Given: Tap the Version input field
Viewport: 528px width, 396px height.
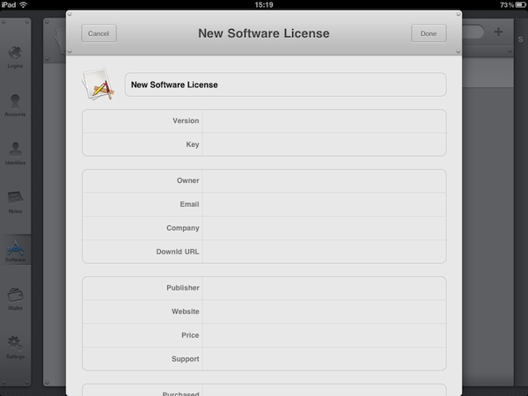Looking at the screenshot, I should click(324, 121).
